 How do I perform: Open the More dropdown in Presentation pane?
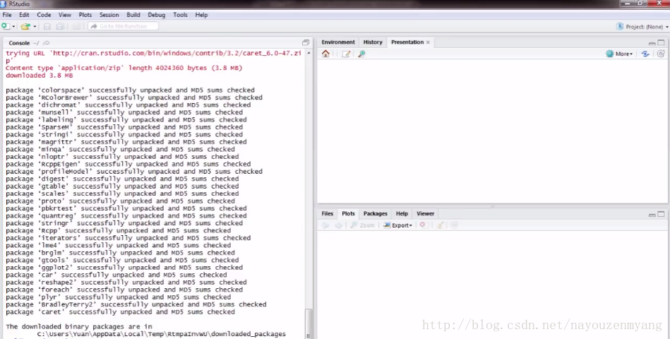click(x=619, y=54)
